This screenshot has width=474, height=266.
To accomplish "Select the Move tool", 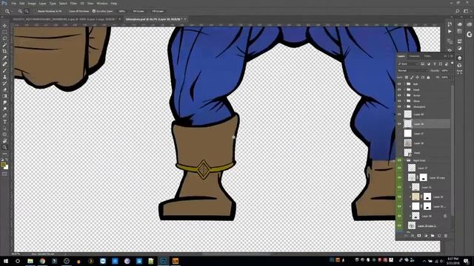I will 4,26.
